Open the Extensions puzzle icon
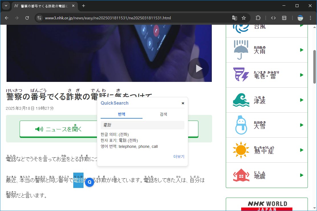 [x=258, y=18]
